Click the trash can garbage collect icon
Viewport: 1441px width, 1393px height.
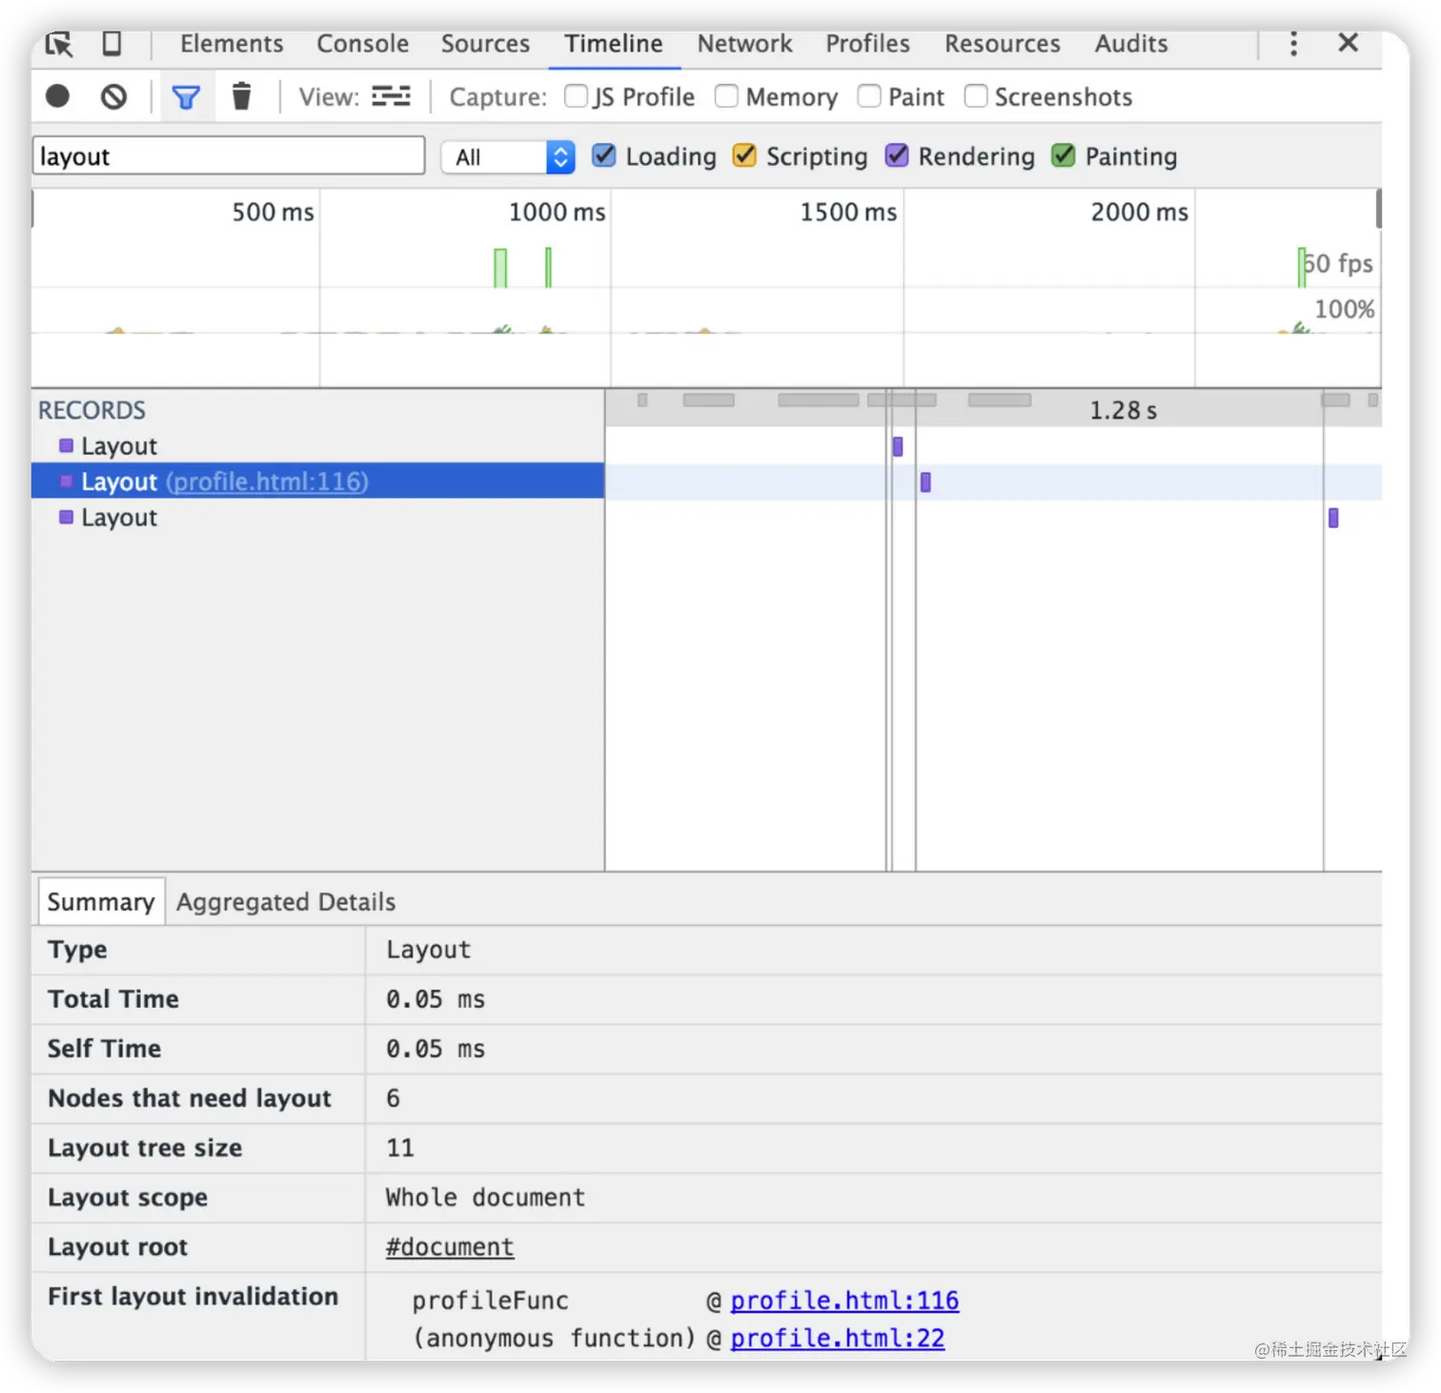[x=241, y=96]
